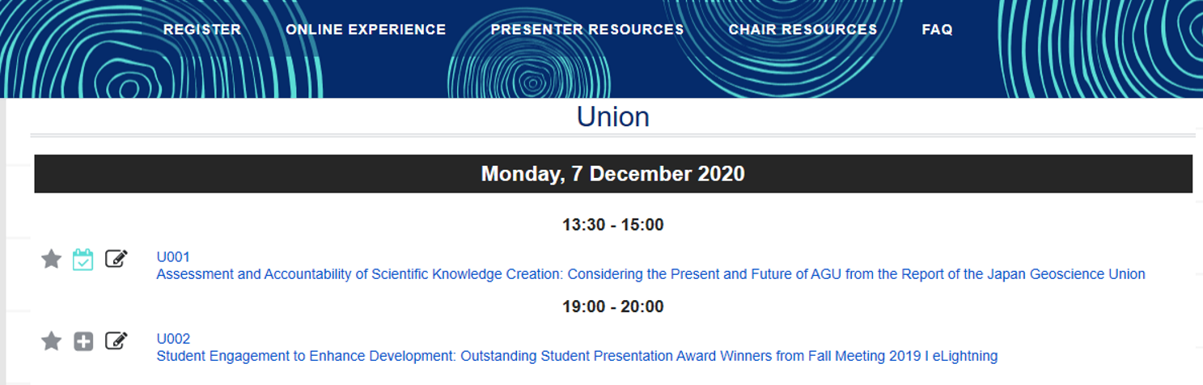The image size is (1203, 385).
Task: Select the 13:30 - 15:00 time slot heading
Action: (x=613, y=225)
